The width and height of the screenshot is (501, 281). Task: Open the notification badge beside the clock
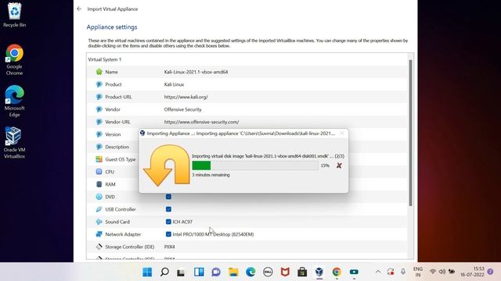coord(491,272)
